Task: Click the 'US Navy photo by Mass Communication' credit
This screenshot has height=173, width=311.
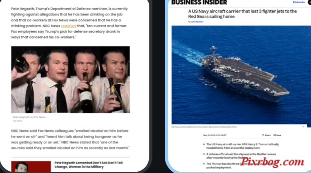Action: (204, 127)
